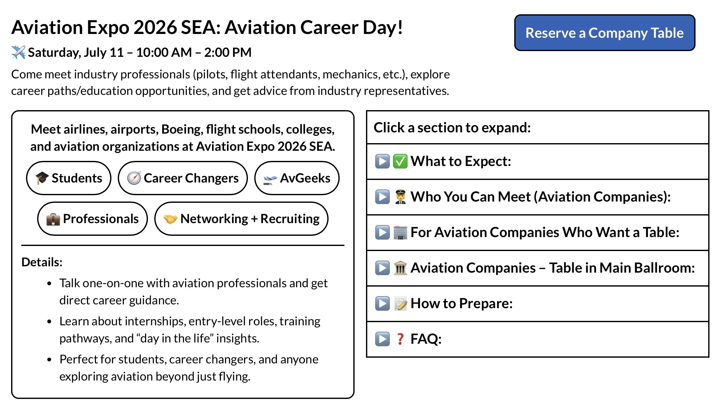Click the office building icon

coord(400,232)
